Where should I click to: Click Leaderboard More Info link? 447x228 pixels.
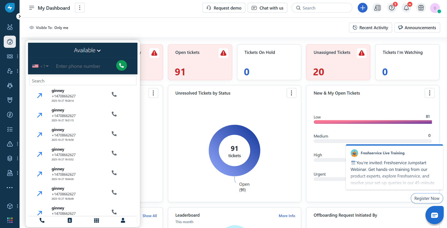[287, 216]
